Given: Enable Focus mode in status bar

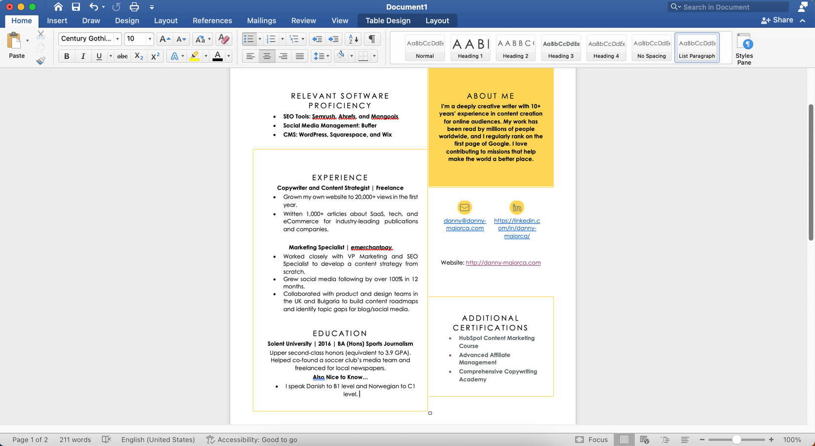Looking at the screenshot, I should [592, 440].
